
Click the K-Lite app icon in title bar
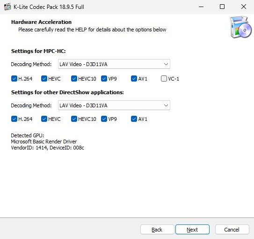[7, 7]
